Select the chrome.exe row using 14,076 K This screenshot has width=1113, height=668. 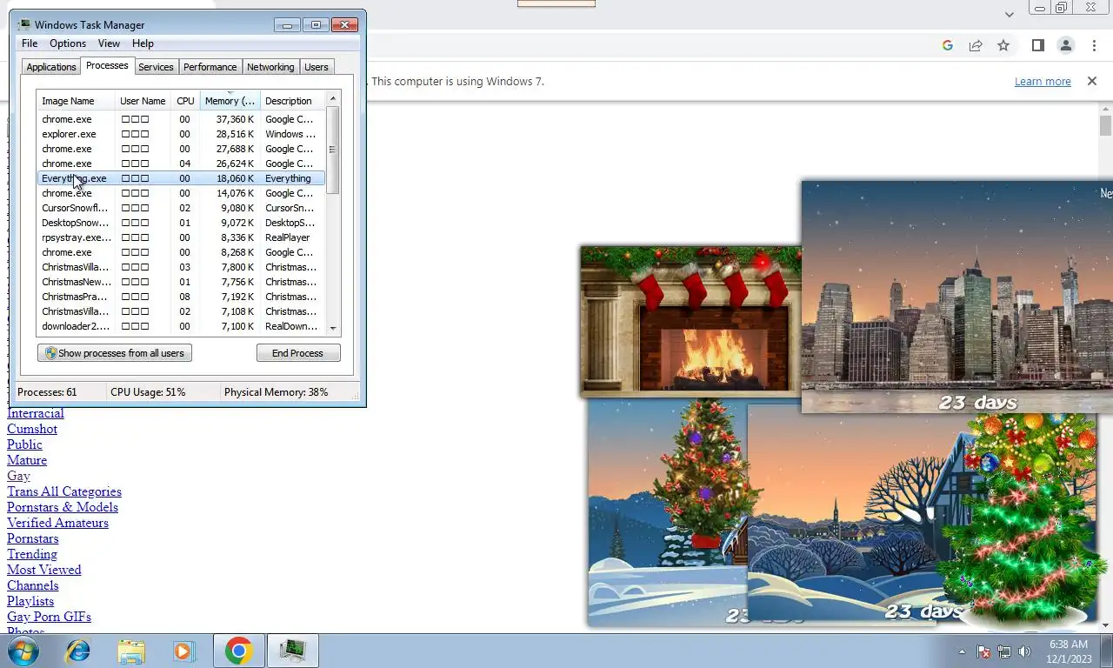pyautogui.click(x=181, y=193)
